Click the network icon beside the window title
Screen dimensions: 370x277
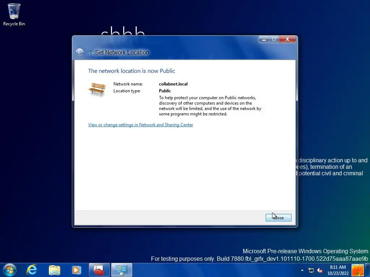pyautogui.click(x=90, y=52)
